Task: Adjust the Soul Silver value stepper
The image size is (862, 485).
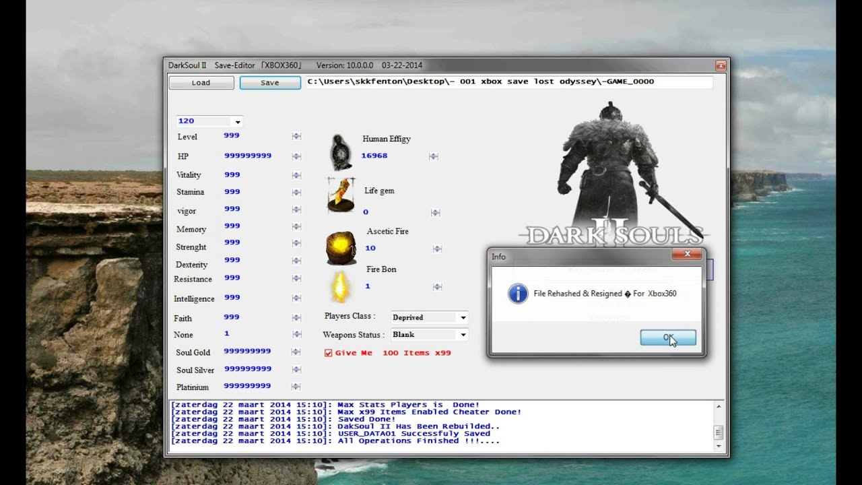Action: coord(295,369)
